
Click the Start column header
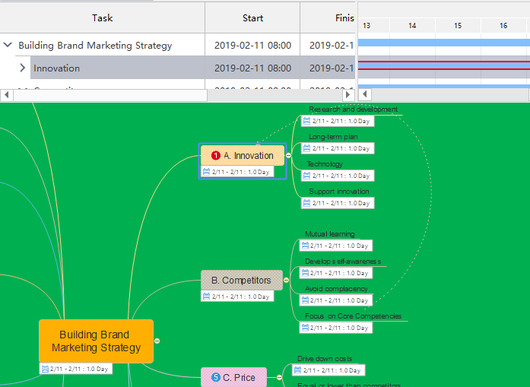pyautogui.click(x=252, y=17)
